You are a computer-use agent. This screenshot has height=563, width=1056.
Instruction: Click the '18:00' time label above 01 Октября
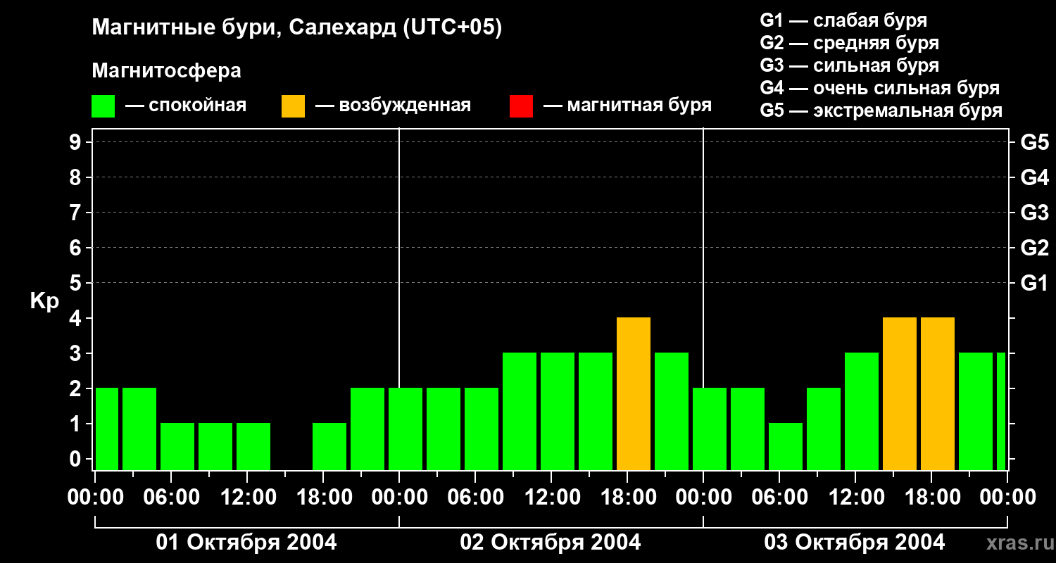pos(323,498)
